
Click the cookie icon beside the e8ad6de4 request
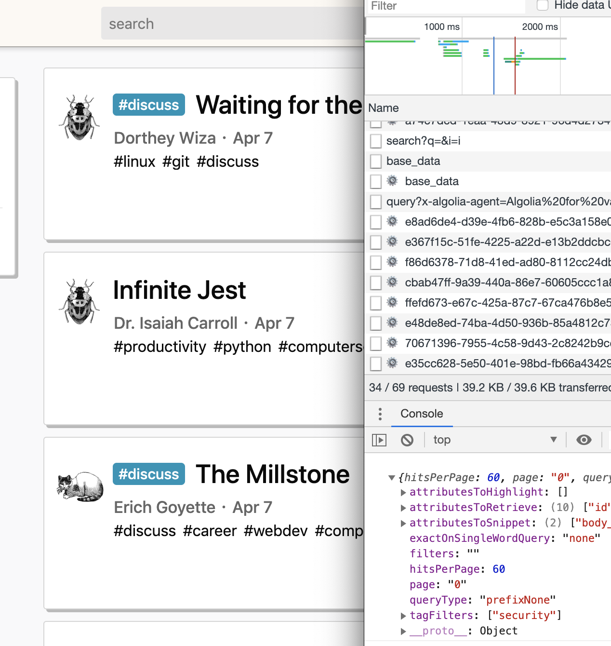tap(393, 222)
